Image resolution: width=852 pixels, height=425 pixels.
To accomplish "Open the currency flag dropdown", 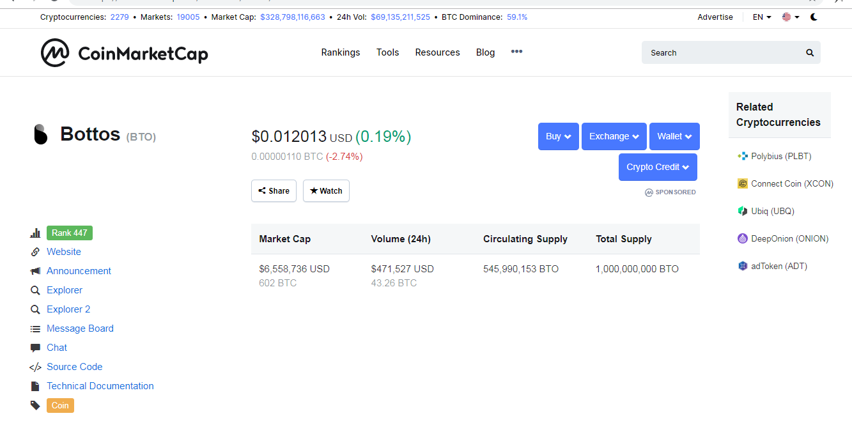I will pos(791,17).
